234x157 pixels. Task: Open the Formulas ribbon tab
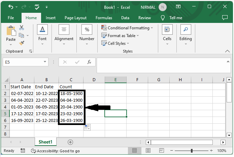pyautogui.click(x=104, y=18)
